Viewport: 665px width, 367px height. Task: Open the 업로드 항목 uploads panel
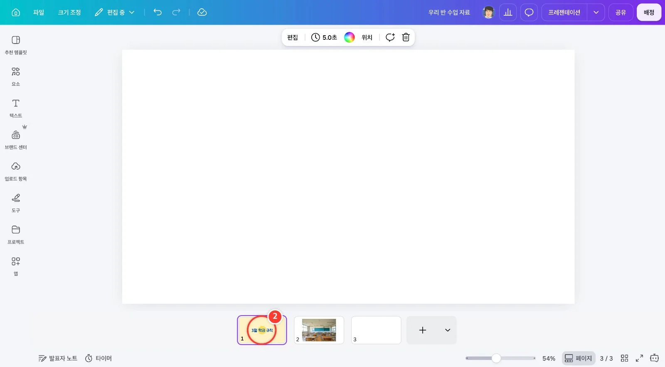coord(16,171)
